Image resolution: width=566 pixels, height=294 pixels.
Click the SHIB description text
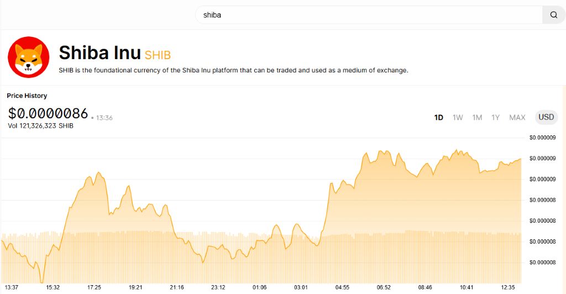point(233,70)
